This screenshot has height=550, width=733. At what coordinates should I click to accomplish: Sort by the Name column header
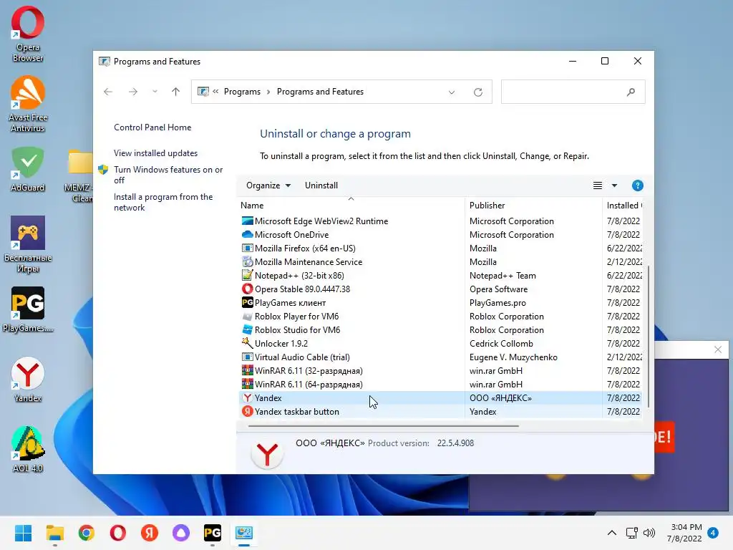[351, 206]
